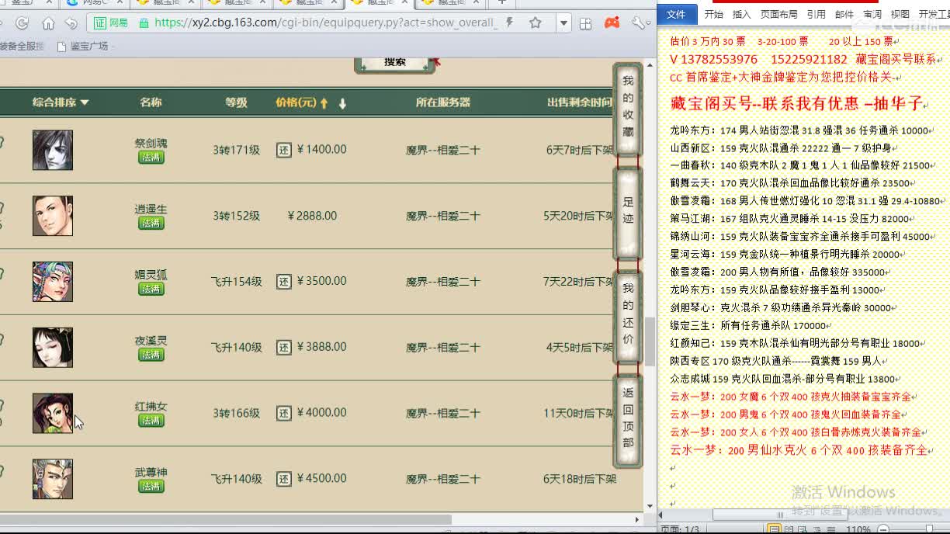Select Print Layout view in Word status bar
Image resolution: width=950 pixels, height=534 pixels.
775,529
